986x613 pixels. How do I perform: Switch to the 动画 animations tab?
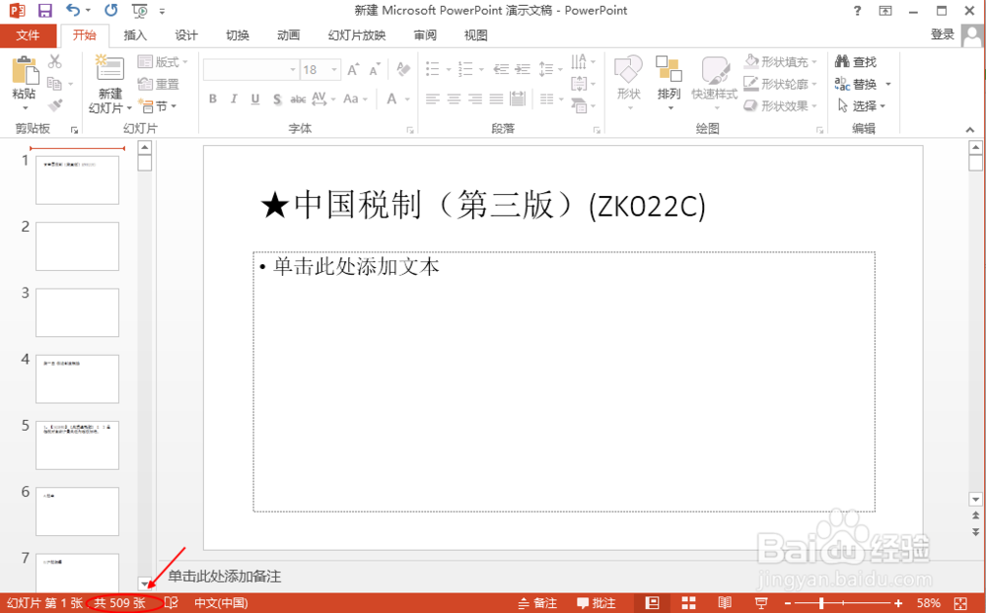289,35
